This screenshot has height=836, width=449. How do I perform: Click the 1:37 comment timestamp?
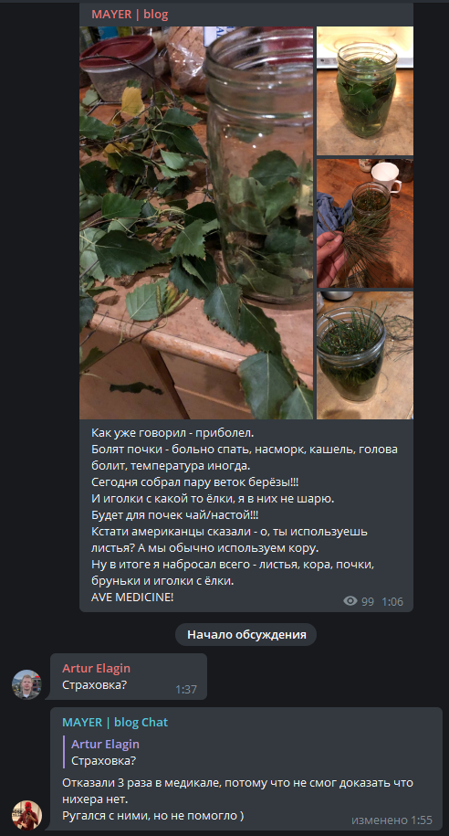pyautogui.click(x=186, y=690)
